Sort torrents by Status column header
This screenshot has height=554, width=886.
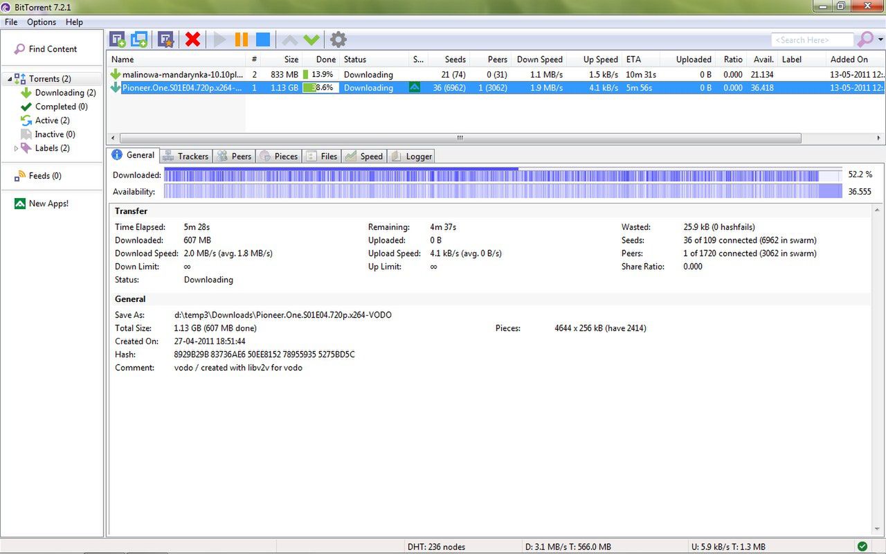374,60
